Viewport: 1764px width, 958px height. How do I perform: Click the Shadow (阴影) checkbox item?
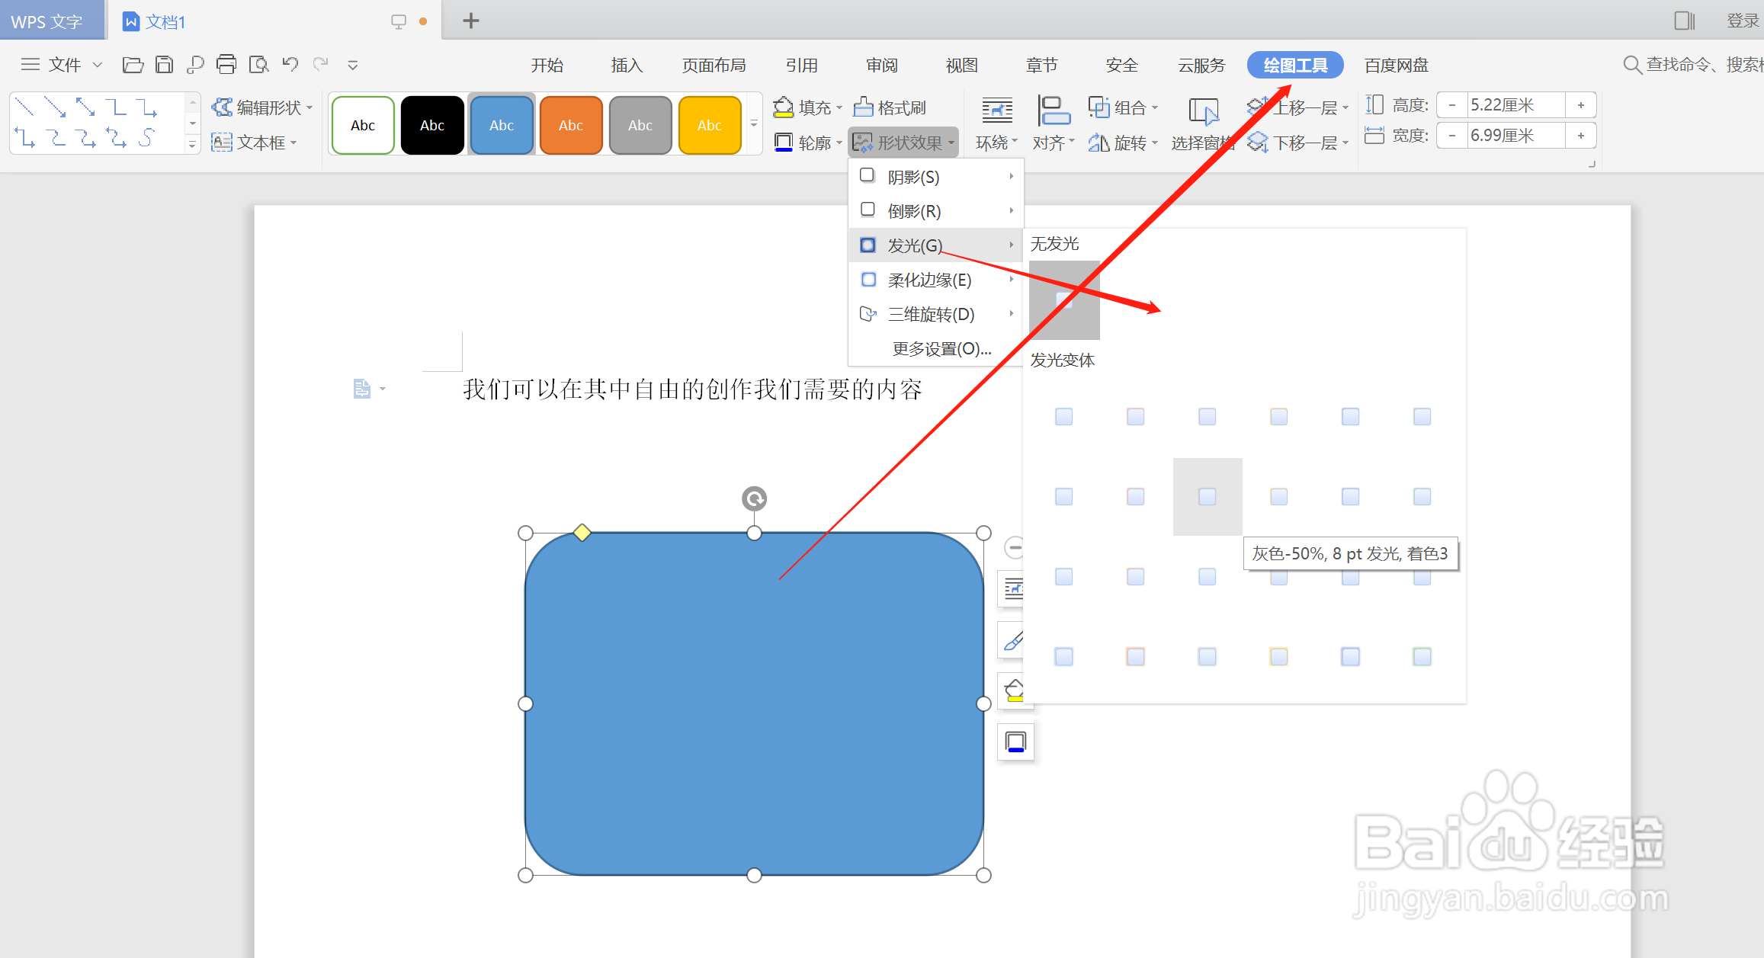point(913,177)
